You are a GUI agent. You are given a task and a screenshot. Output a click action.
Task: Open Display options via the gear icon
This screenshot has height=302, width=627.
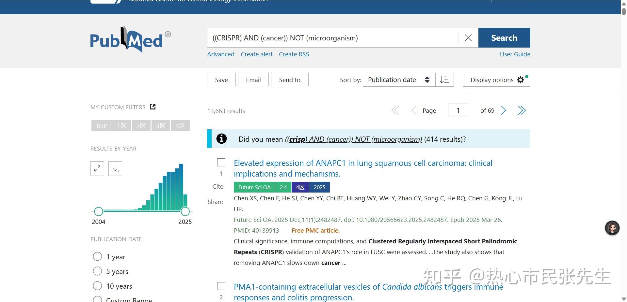(521, 79)
